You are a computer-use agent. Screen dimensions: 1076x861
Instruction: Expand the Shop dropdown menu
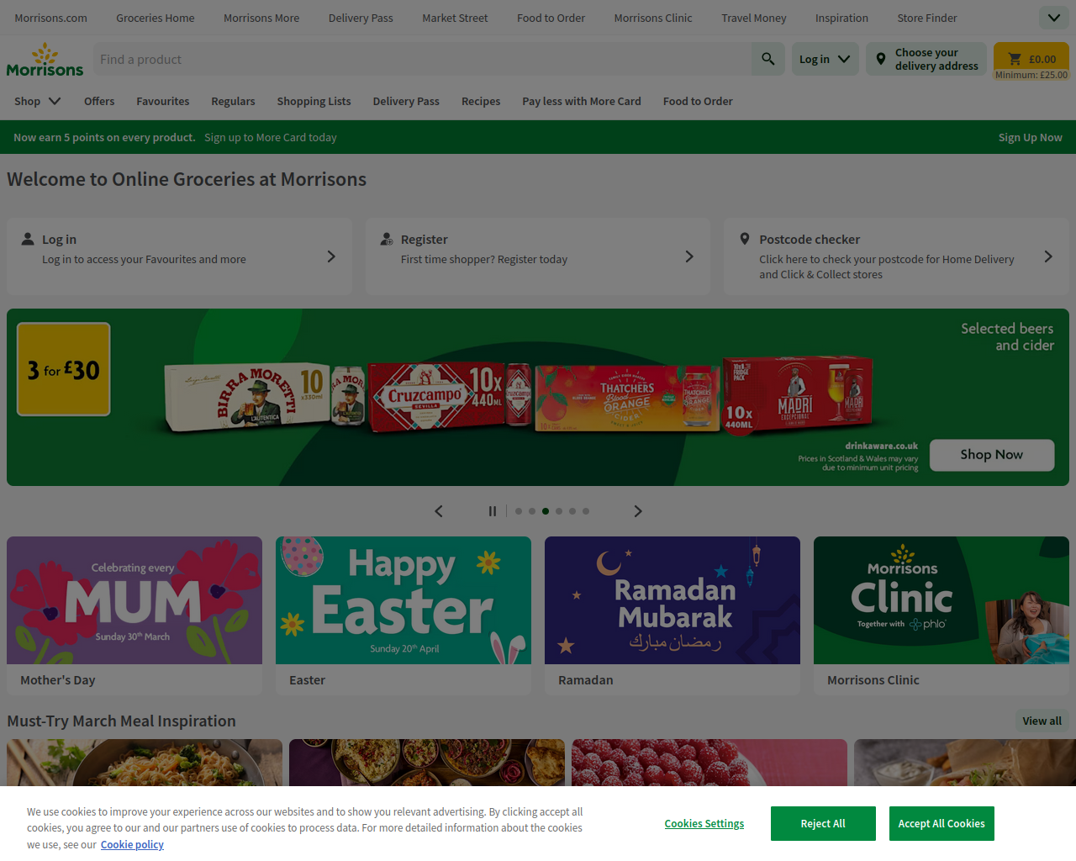(38, 101)
